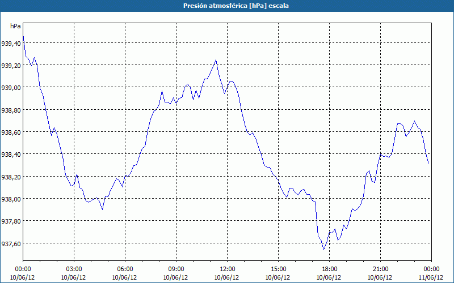Viewport: 454px width, 283px height.
Task: Select the 939,40 axis value
Action: coord(11,44)
